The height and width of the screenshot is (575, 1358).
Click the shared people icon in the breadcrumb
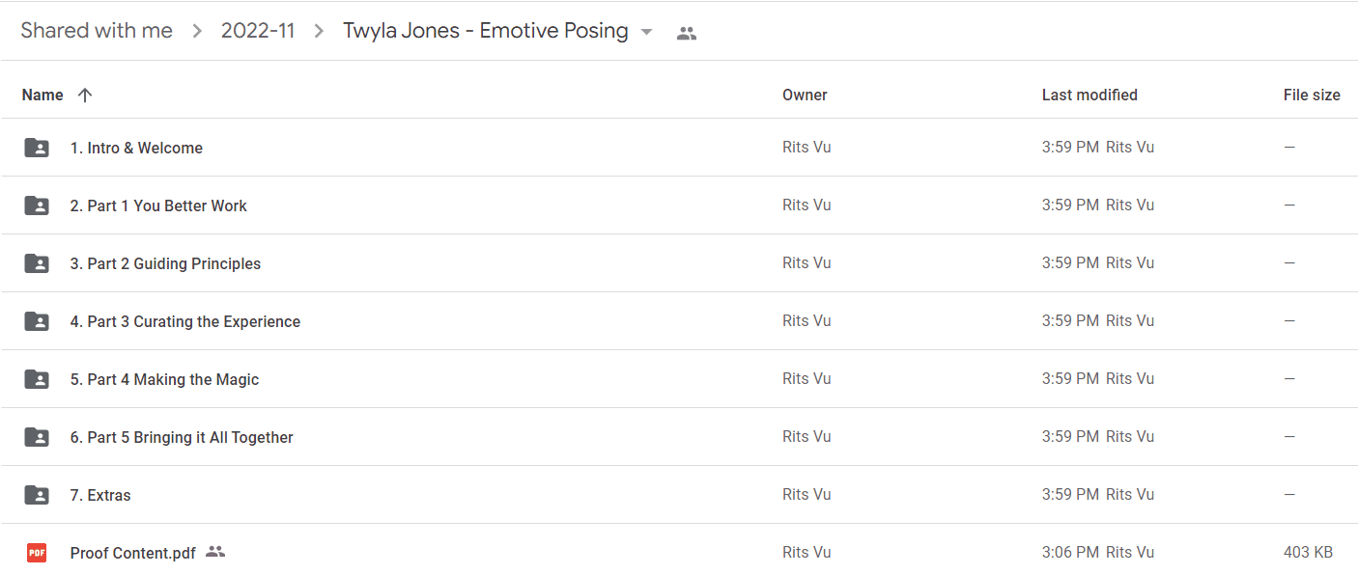click(687, 33)
